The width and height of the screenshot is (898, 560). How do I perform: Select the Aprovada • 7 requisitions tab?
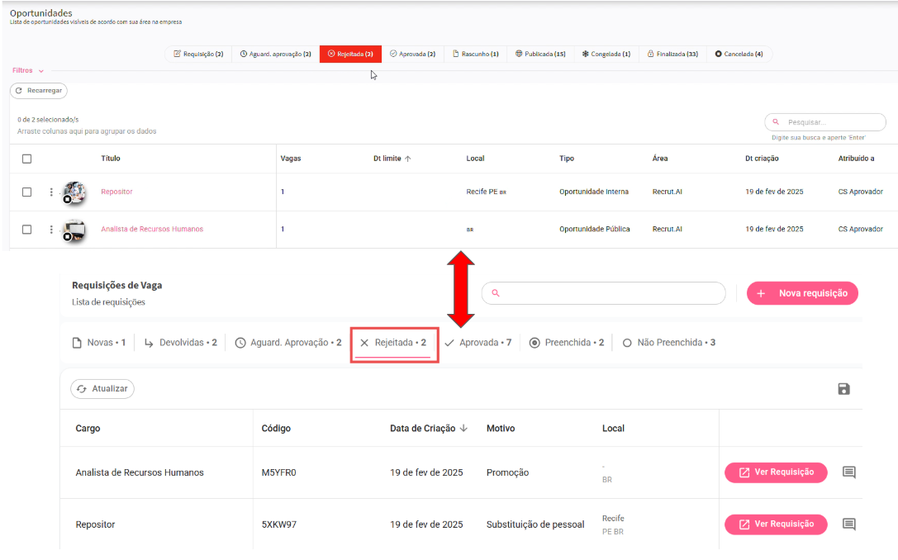pyautogui.click(x=478, y=343)
